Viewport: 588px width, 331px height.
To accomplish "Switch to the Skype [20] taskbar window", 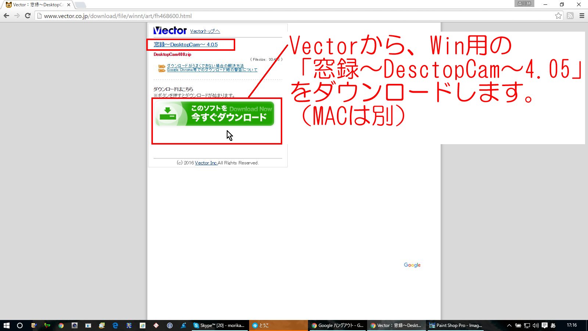I will (219, 325).
